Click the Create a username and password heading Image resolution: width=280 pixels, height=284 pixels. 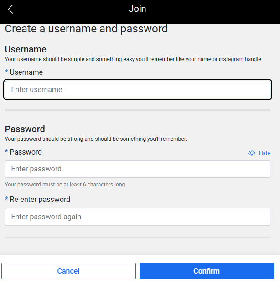point(86,29)
